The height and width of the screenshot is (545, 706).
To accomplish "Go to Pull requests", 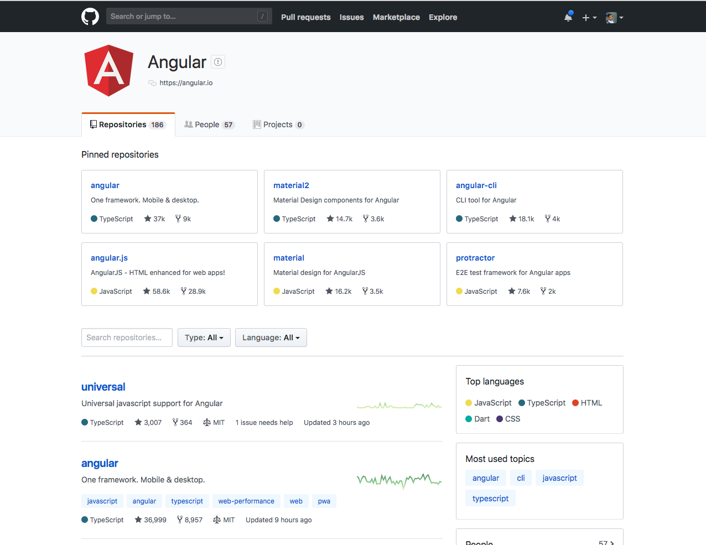I will pos(305,17).
